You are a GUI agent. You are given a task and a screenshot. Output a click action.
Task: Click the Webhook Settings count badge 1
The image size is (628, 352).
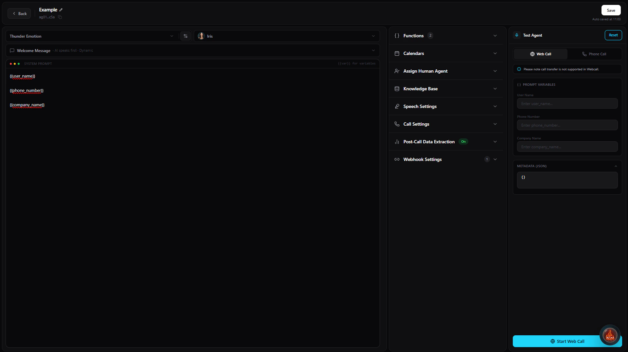coord(487,159)
